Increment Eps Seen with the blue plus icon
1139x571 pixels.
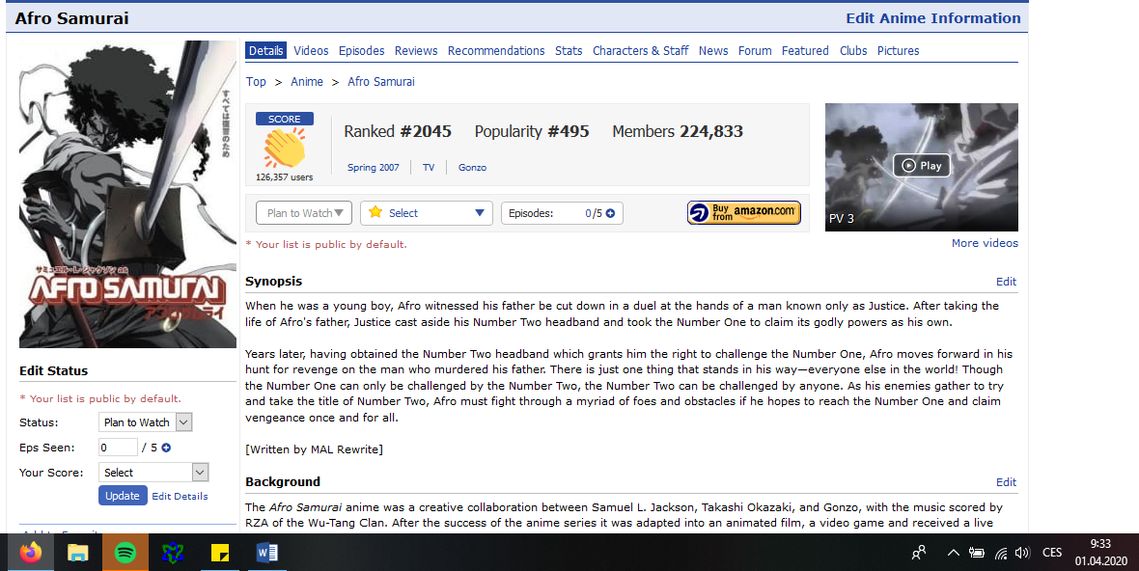(x=166, y=448)
